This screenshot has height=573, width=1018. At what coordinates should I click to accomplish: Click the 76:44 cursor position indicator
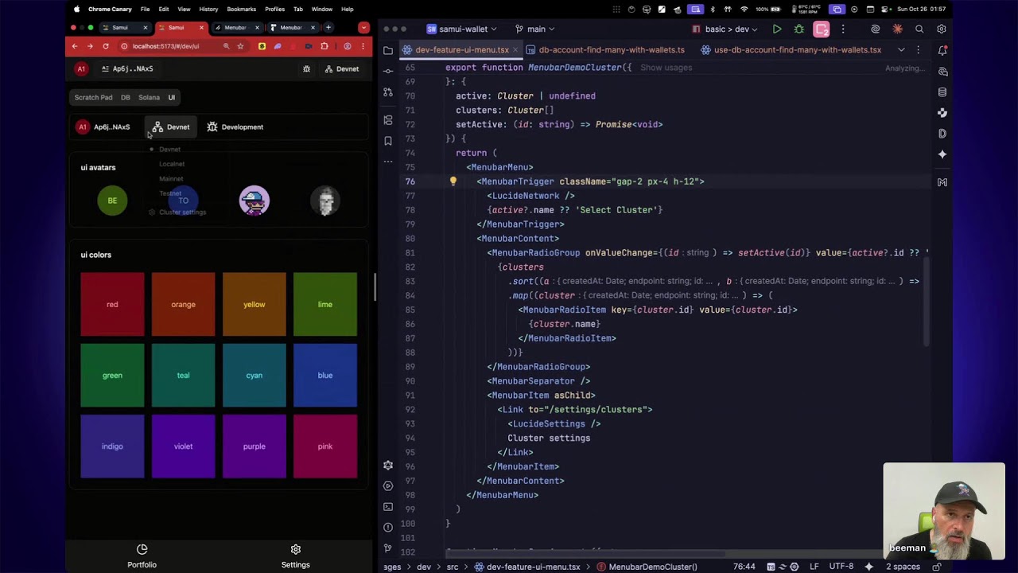(744, 567)
